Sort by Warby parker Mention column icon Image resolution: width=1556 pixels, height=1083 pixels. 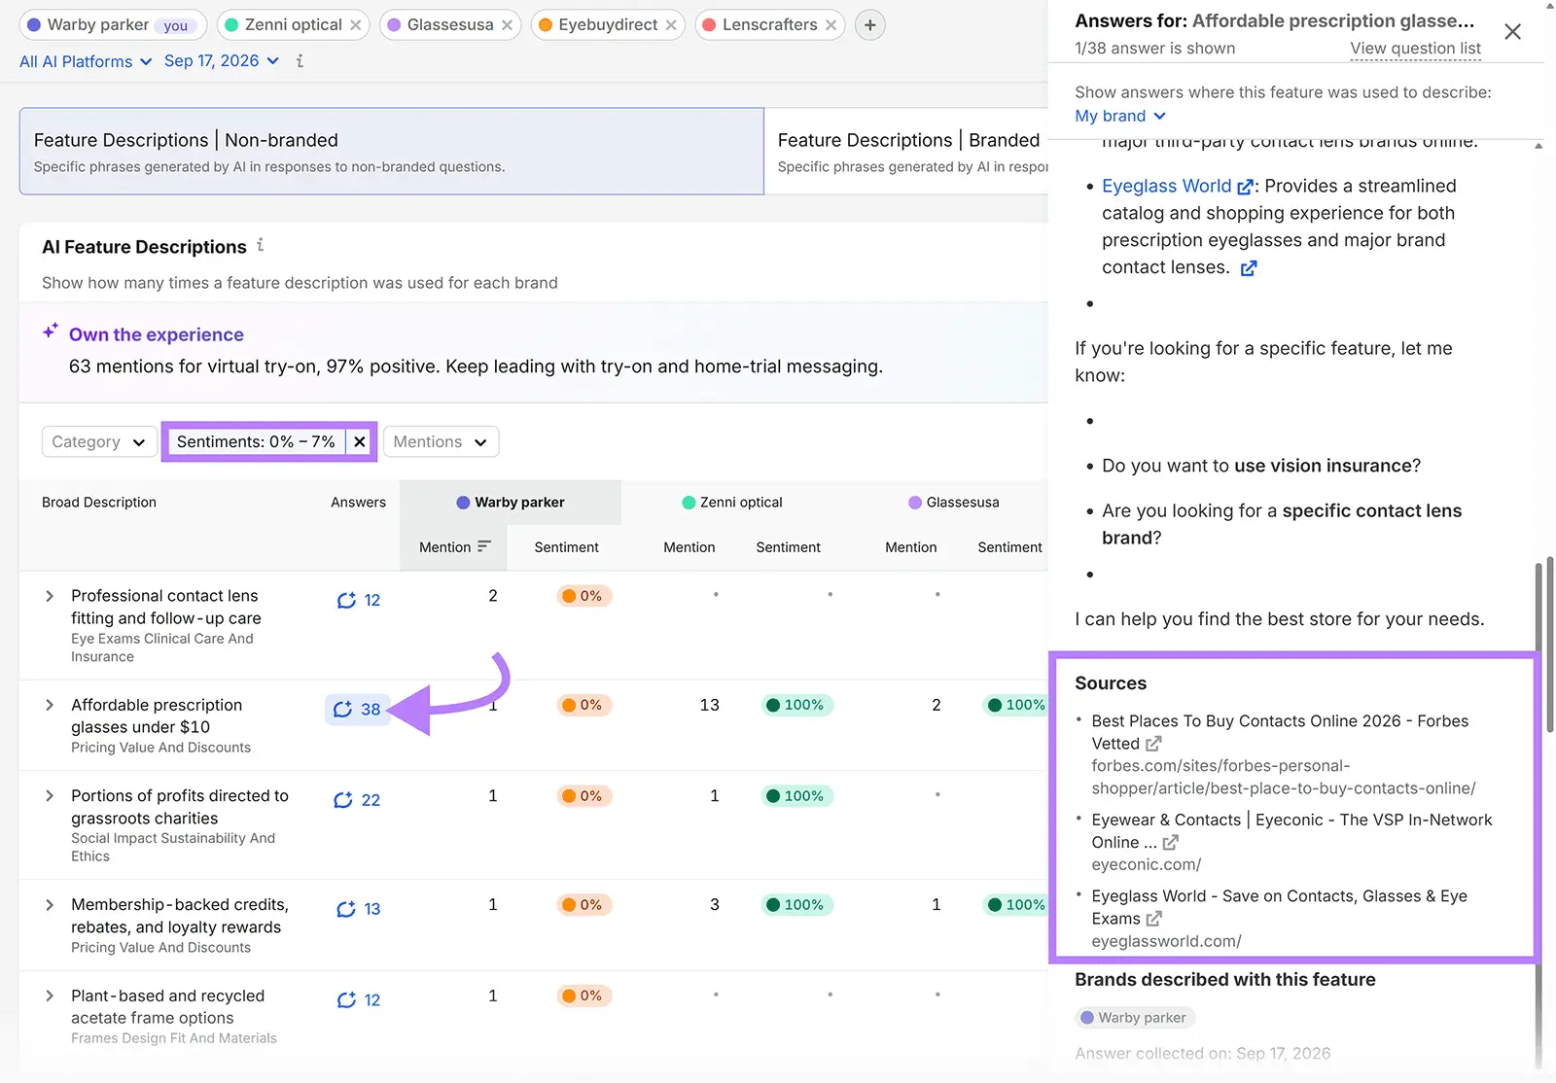(484, 546)
